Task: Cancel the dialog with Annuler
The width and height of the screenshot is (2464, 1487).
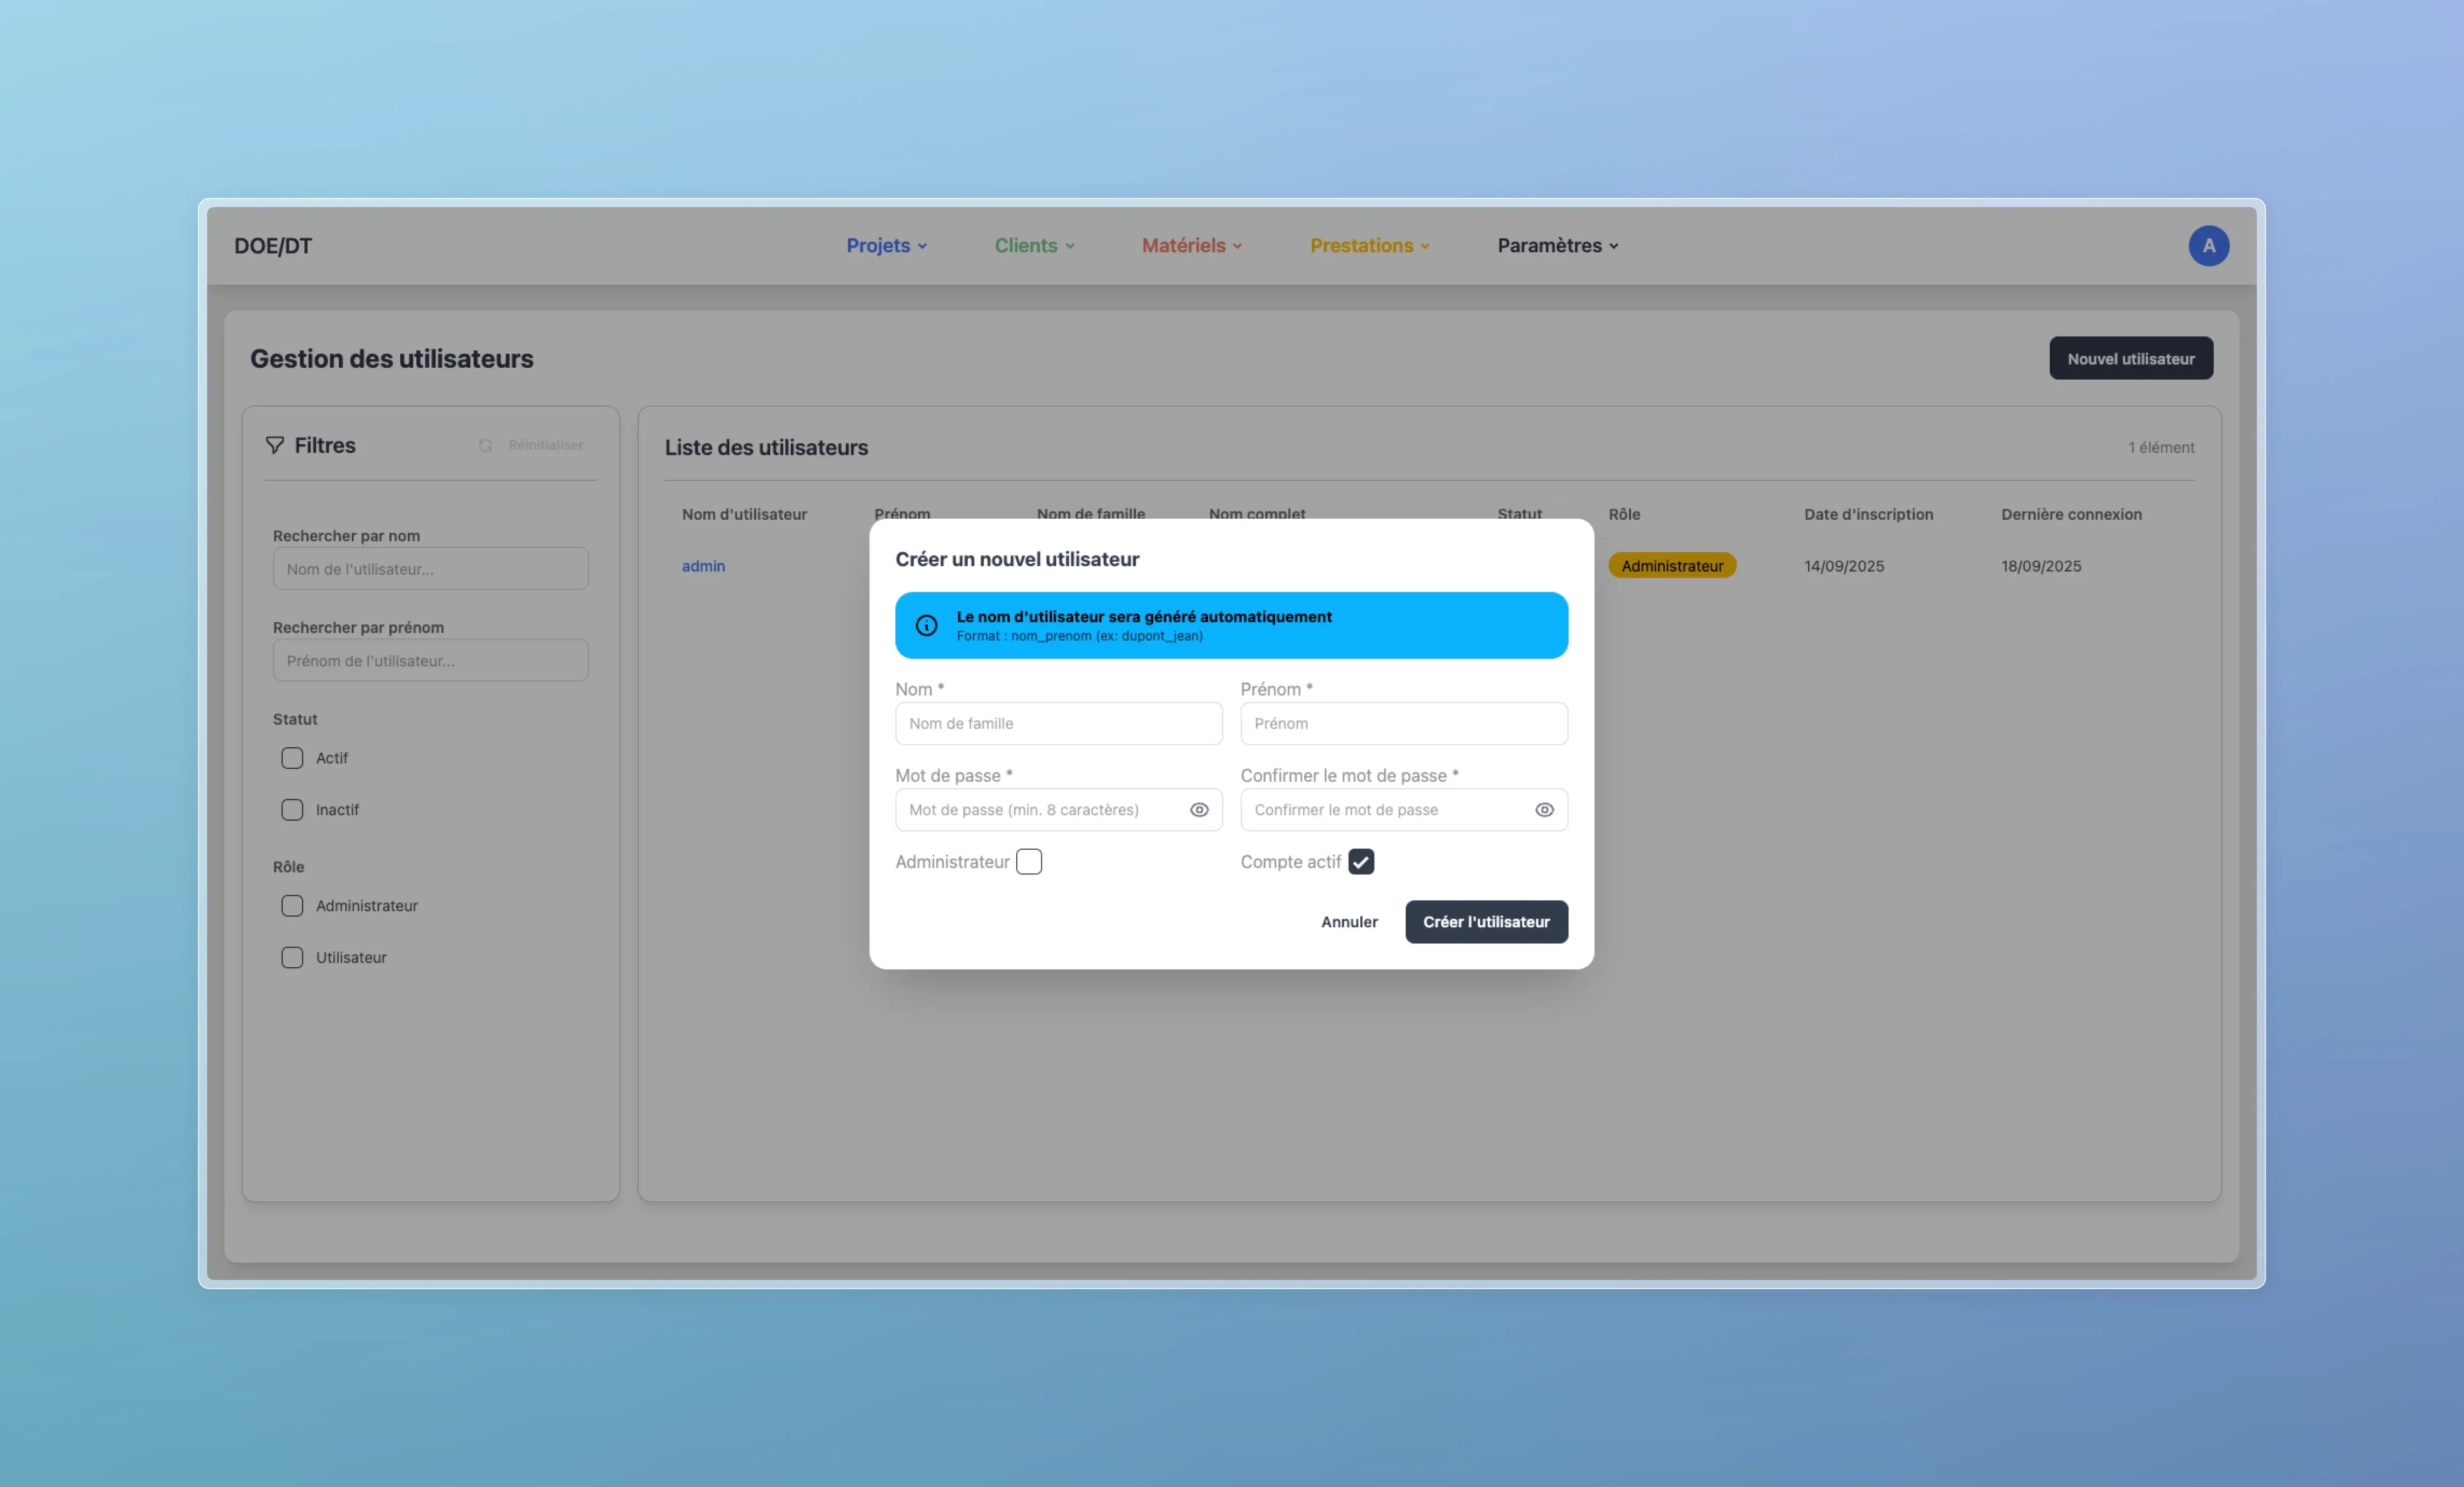Action: 1349,921
